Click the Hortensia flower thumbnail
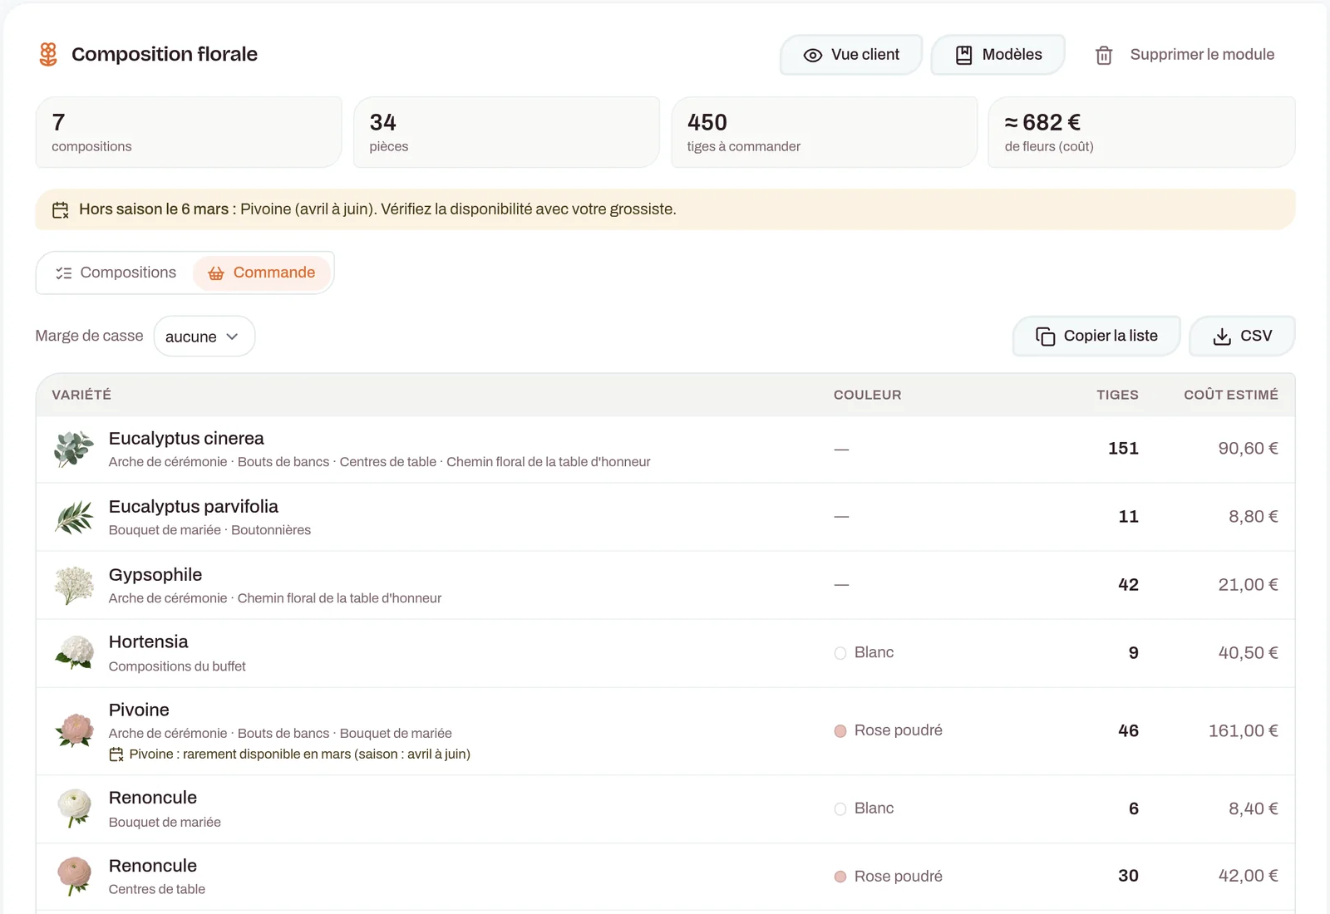This screenshot has height=914, width=1330. tap(74, 653)
